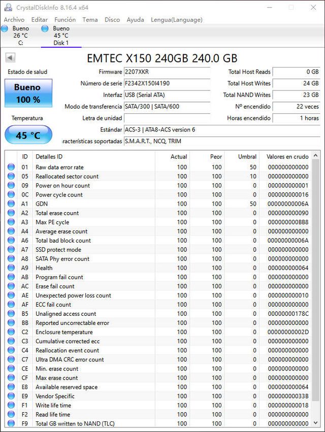Click the Firmware value field
The height and width of the screenshot is (432, 325).
click(167, 72)
